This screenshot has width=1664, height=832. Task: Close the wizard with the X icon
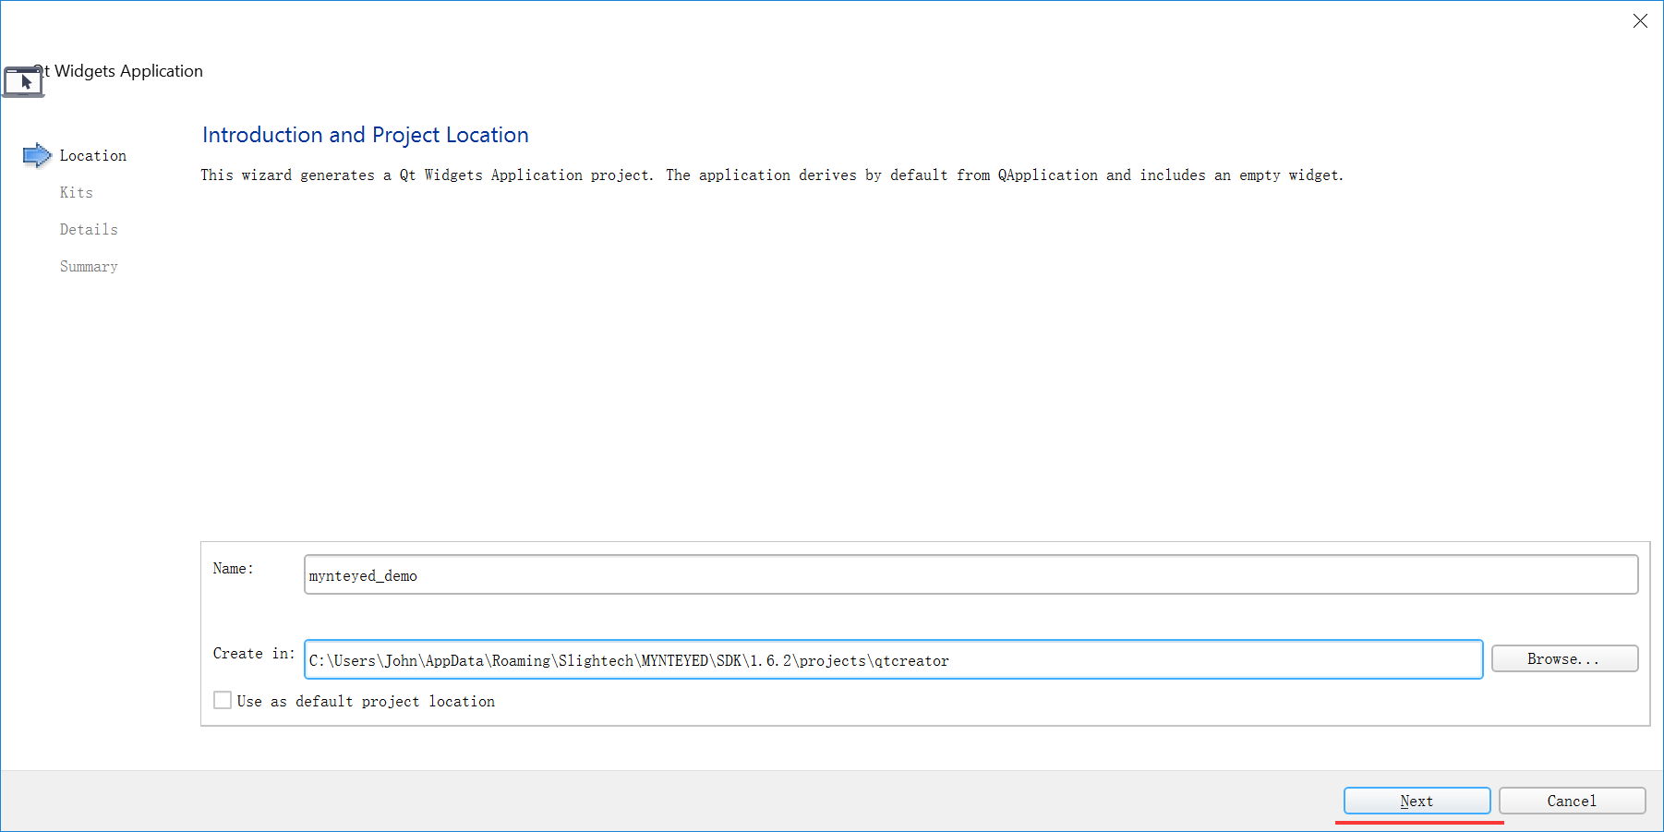coord(1640,20)
